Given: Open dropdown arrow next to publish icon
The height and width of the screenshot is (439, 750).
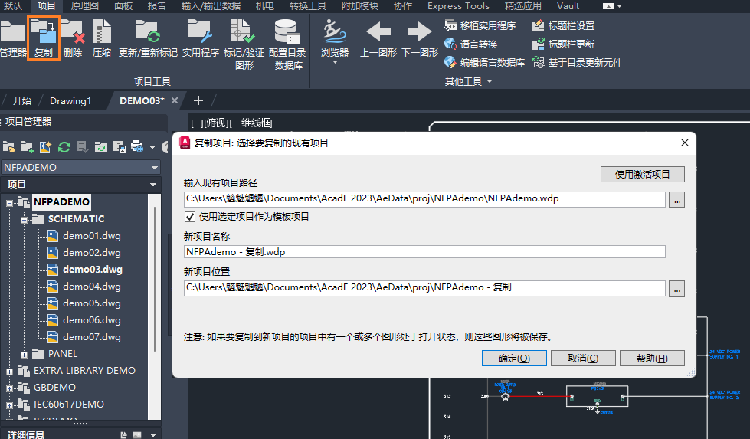Looking at the screenshot, I should (x=152, y=147).
